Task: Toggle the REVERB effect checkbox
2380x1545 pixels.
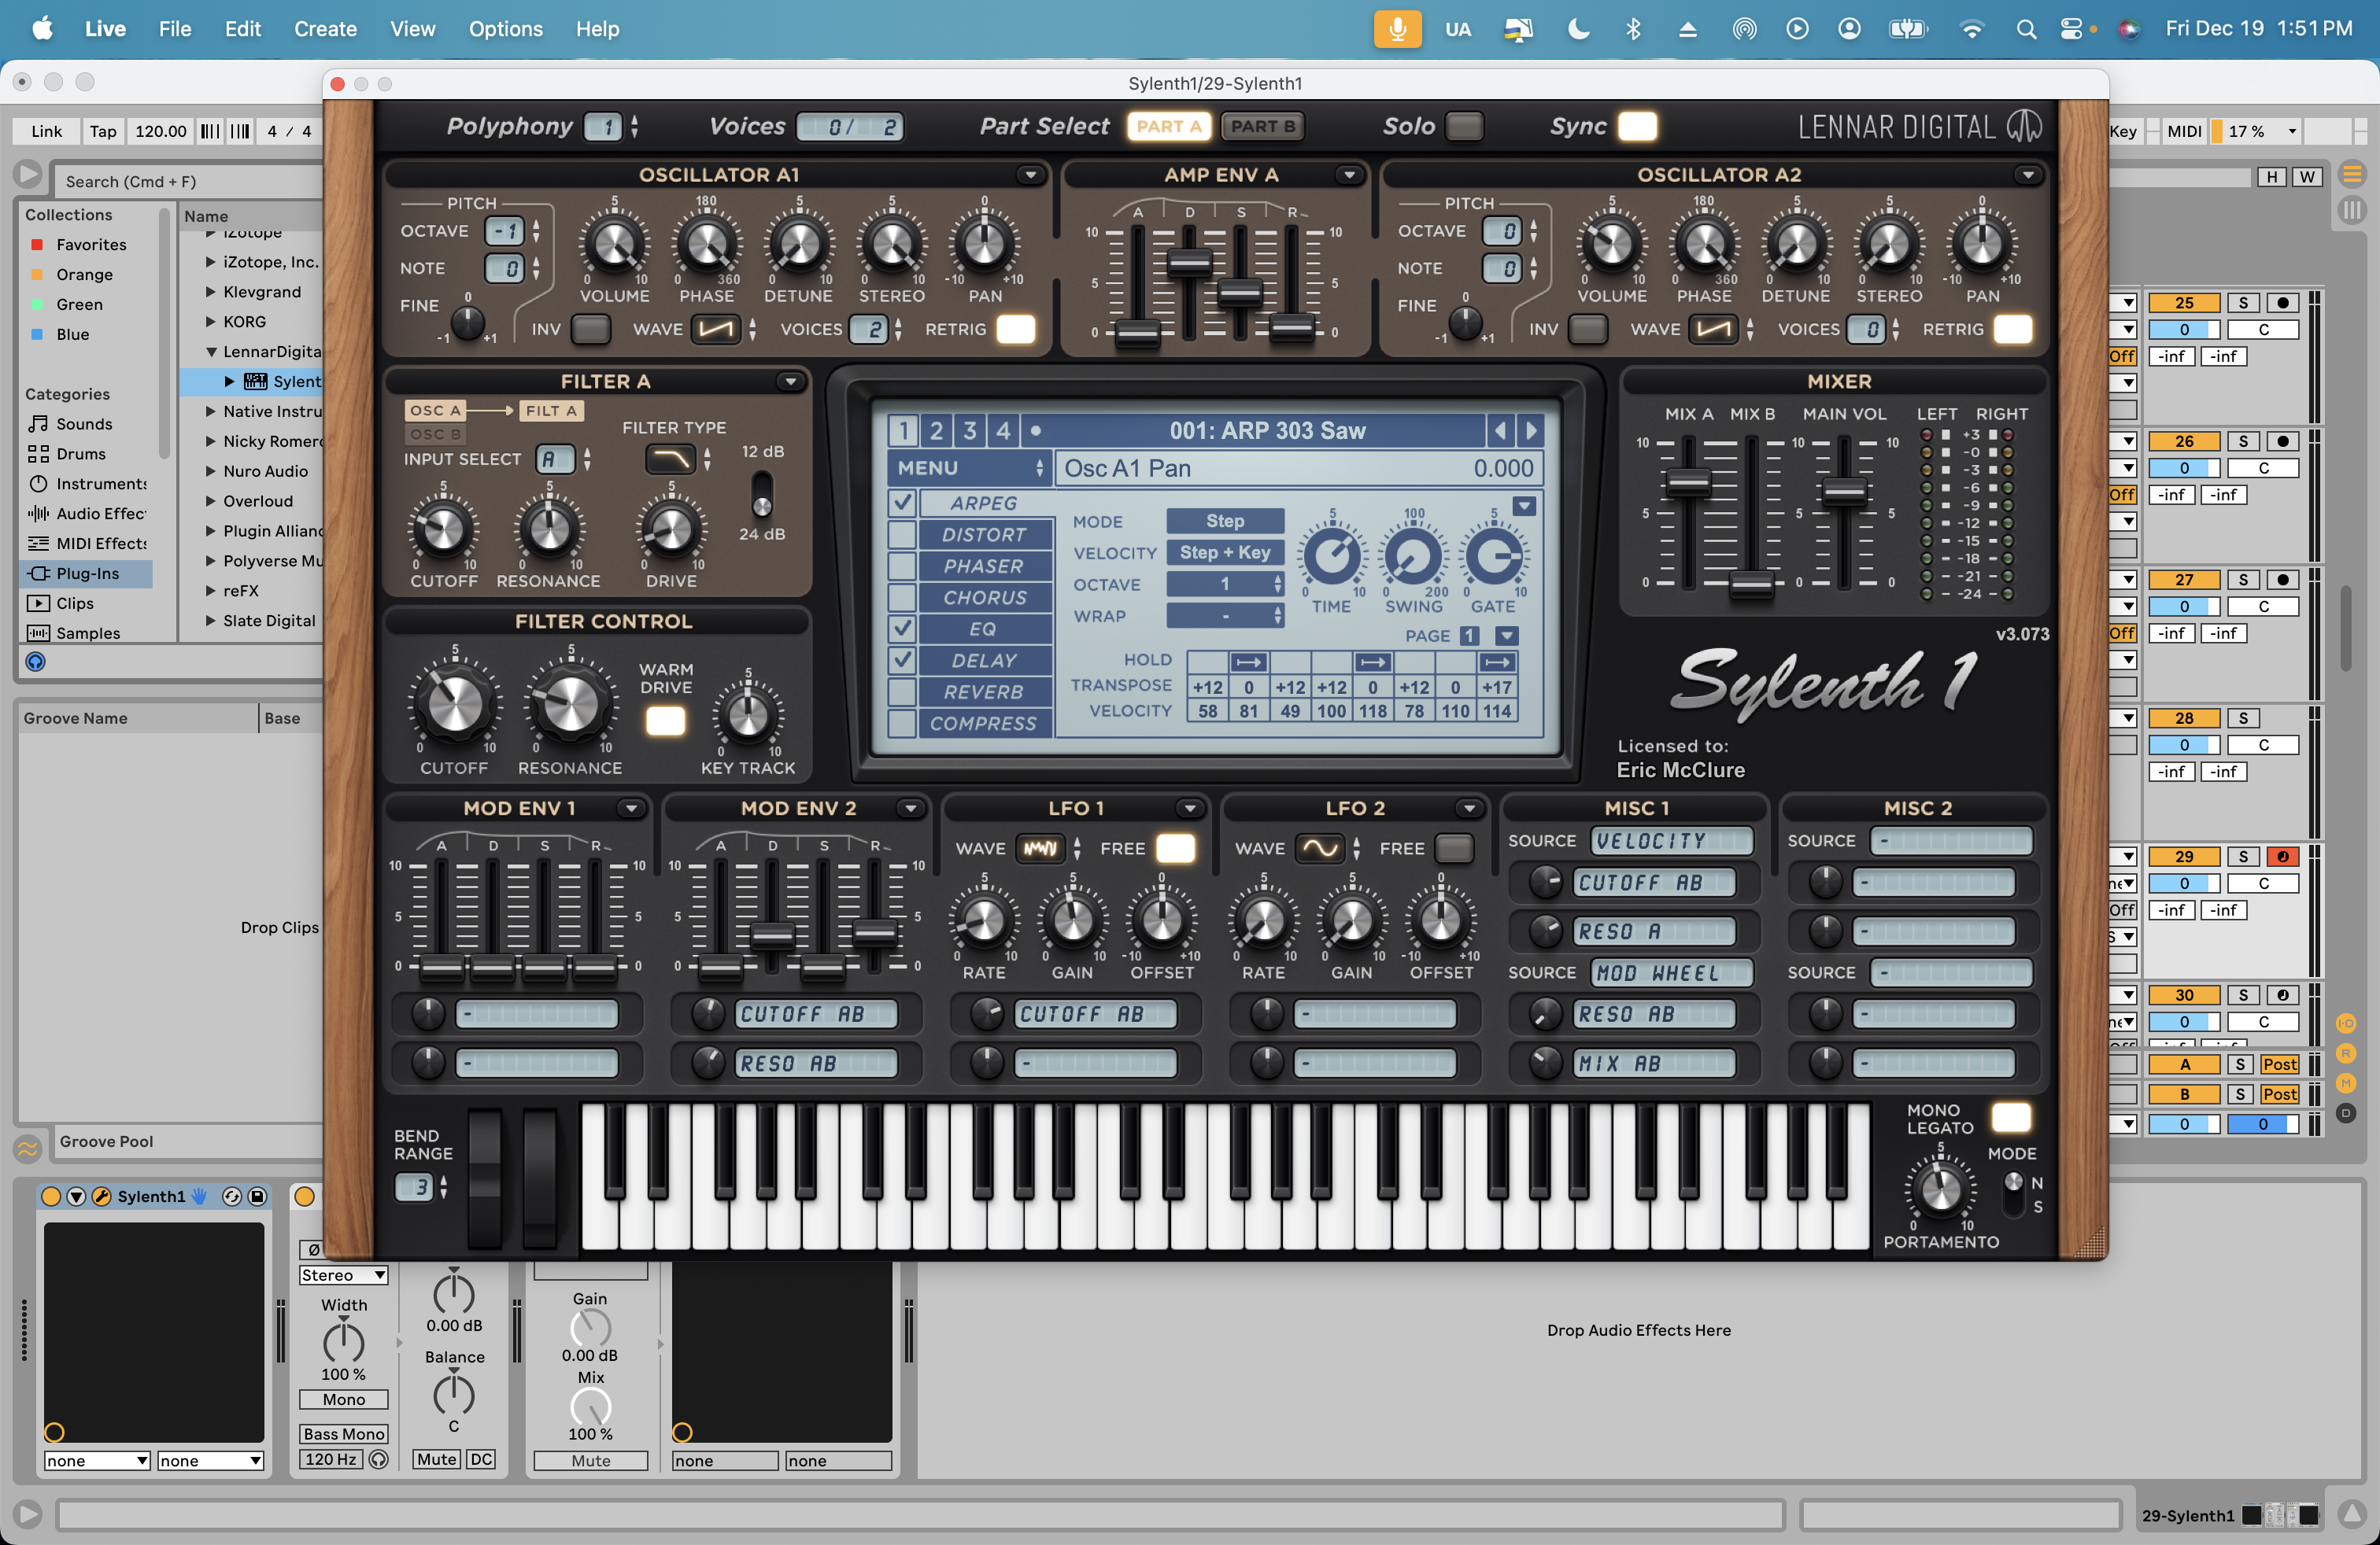Action: pos(903,691)
